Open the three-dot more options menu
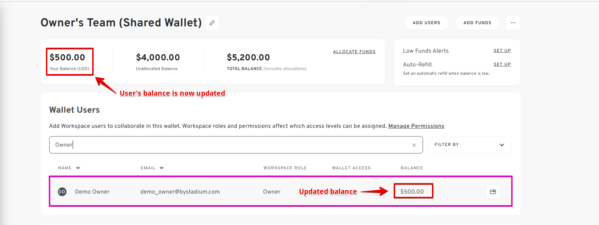 click(x=513, y=23)
